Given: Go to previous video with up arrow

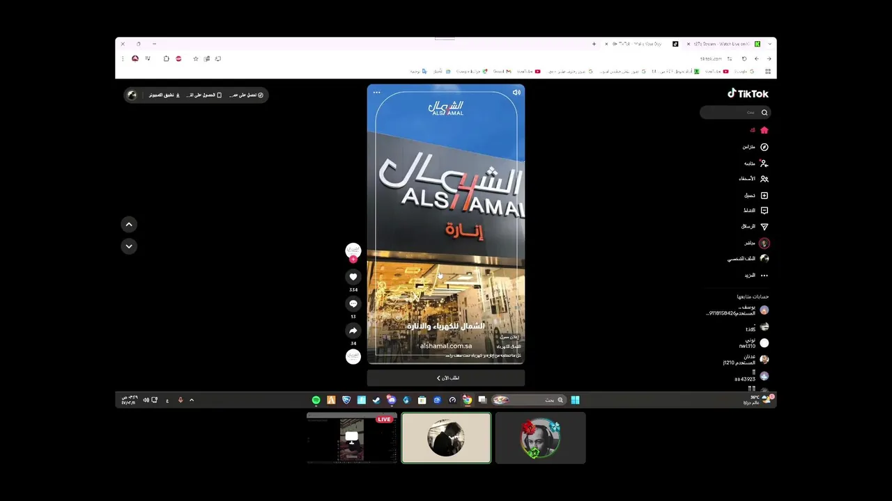Looking at the screenshot, I should pos(129,224).
